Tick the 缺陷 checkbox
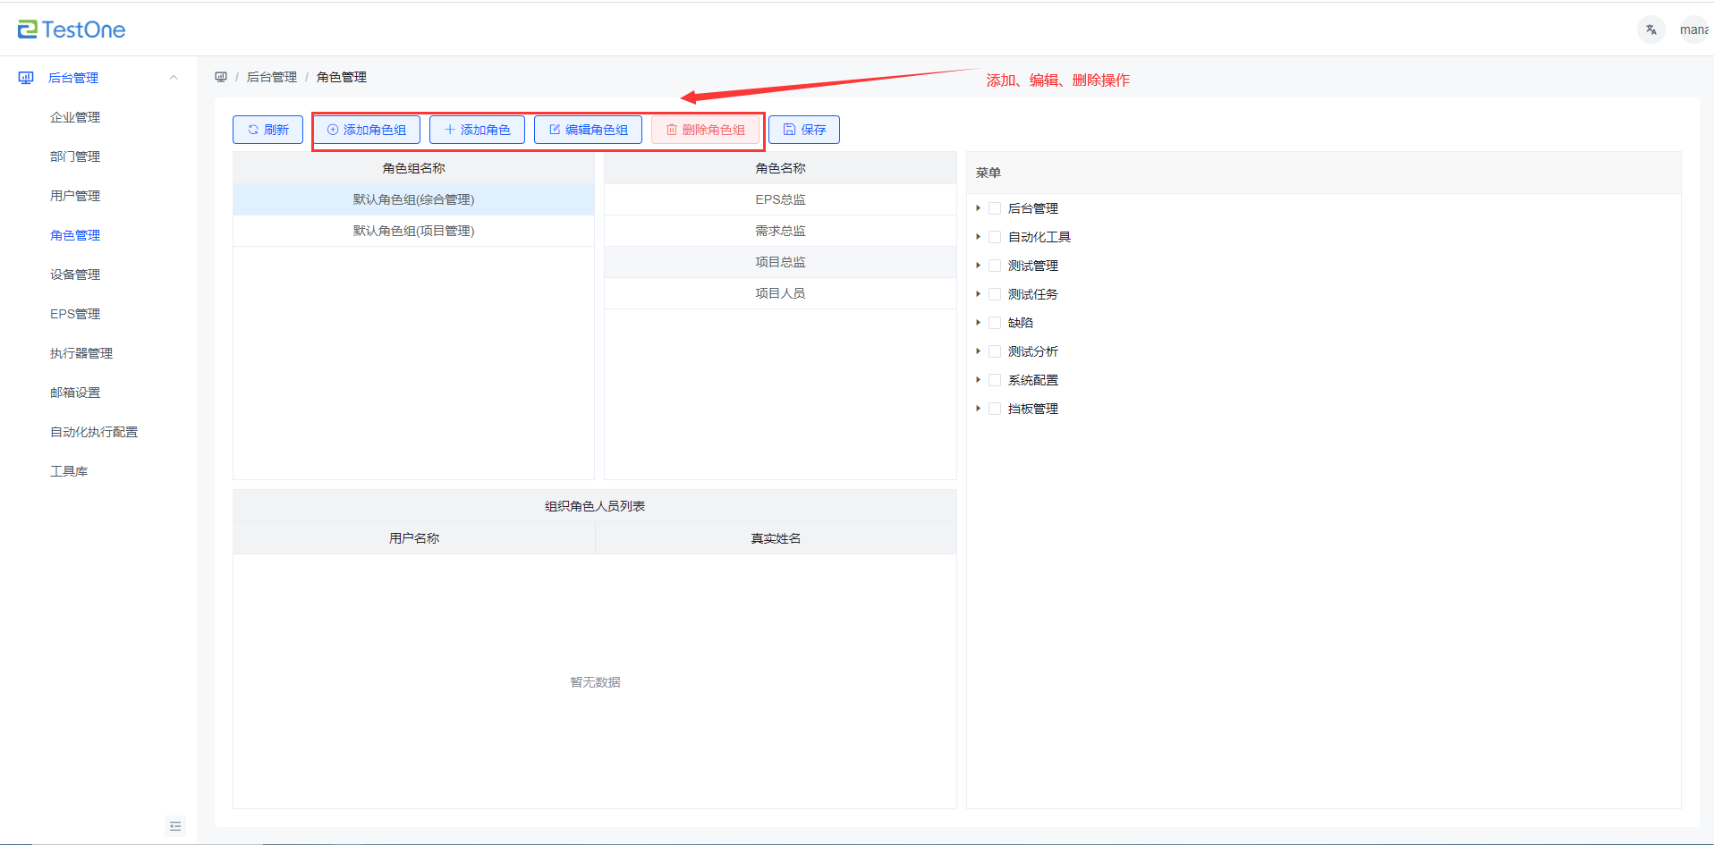 pos(994,323)
